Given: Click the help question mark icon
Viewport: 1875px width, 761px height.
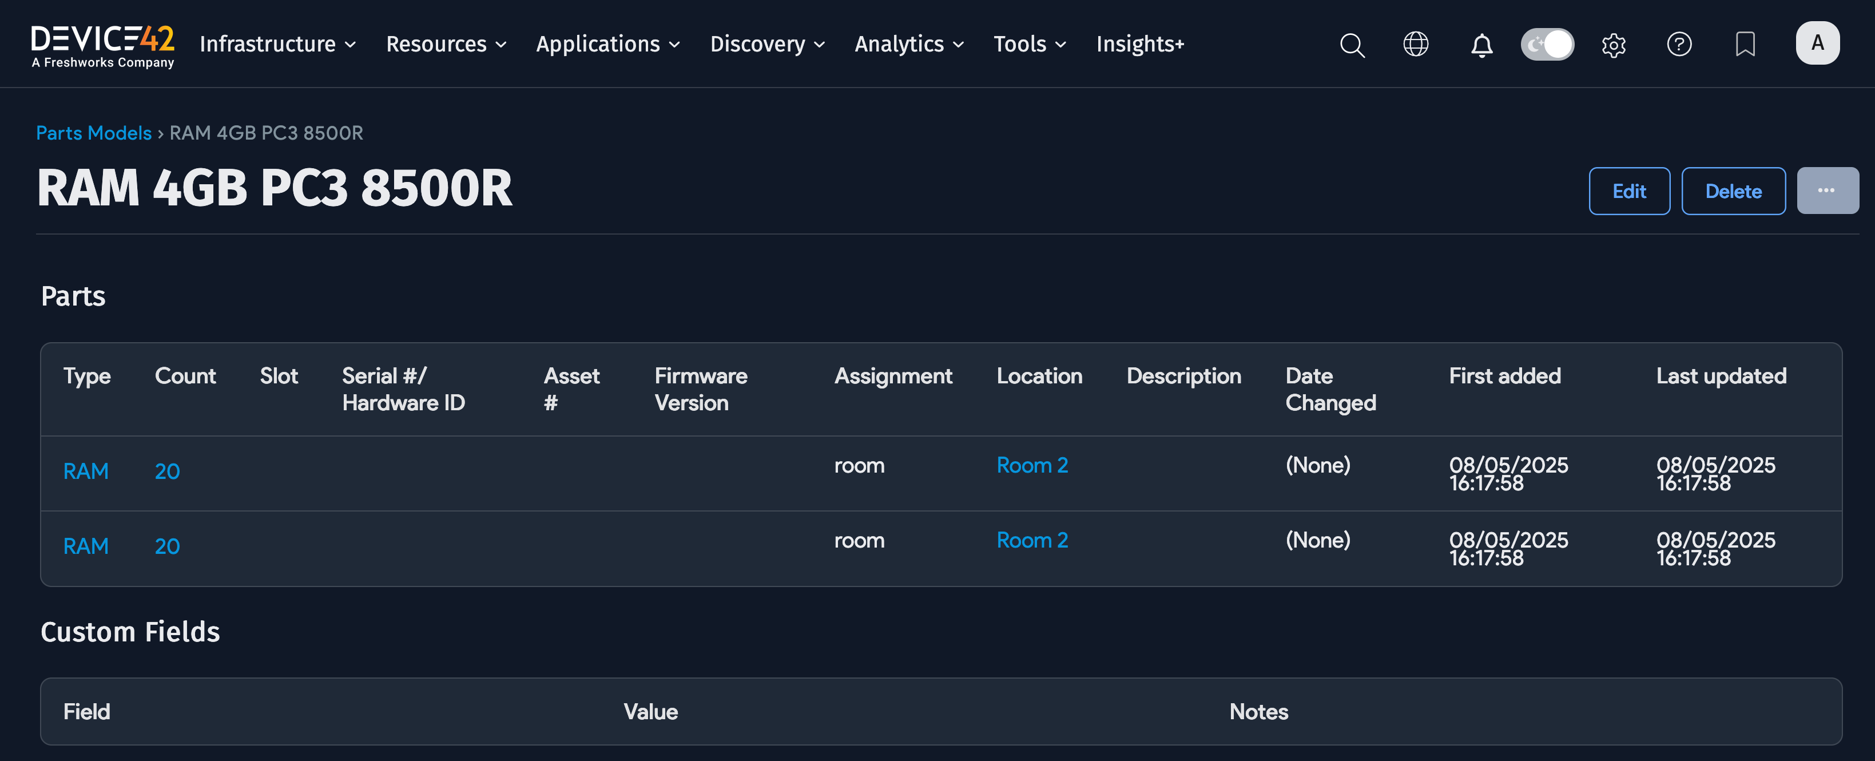Looking at the screenshot, I should coord(1678,45).
